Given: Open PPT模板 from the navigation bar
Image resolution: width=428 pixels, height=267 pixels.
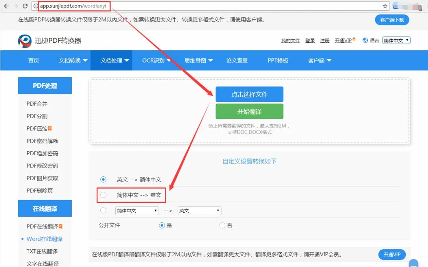Looking at the screenshot, I should tap(278, 61).
